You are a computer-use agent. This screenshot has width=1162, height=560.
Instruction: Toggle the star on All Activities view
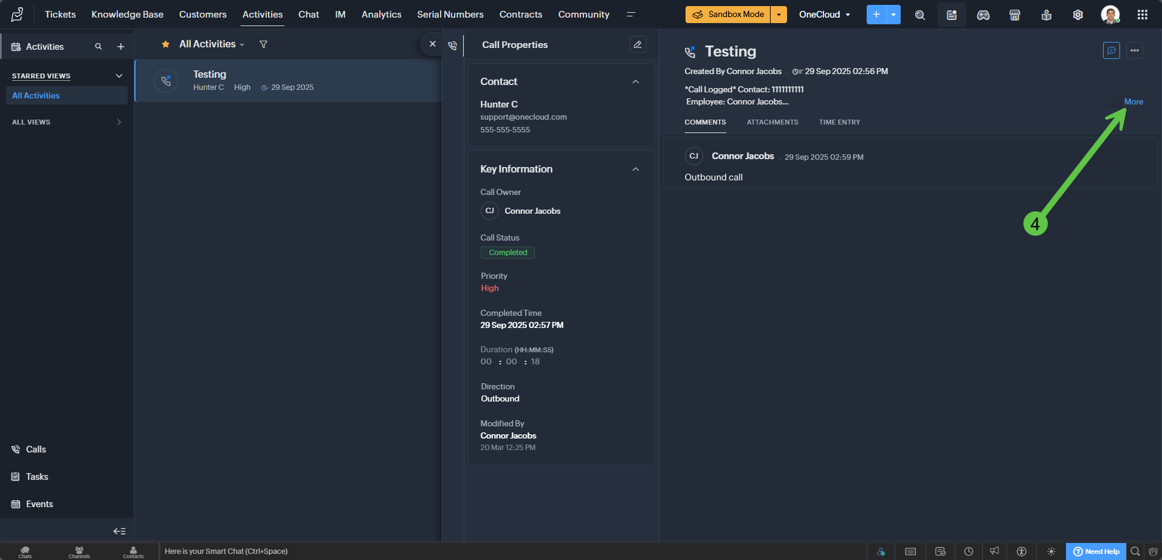coord(165,44)
